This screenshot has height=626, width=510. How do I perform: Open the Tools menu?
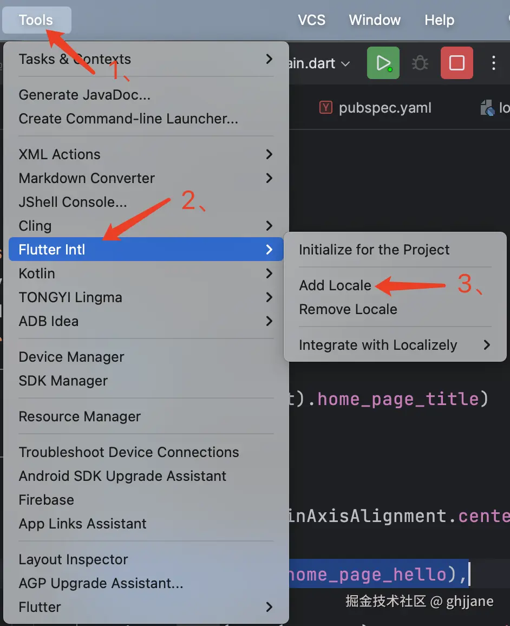36,20
